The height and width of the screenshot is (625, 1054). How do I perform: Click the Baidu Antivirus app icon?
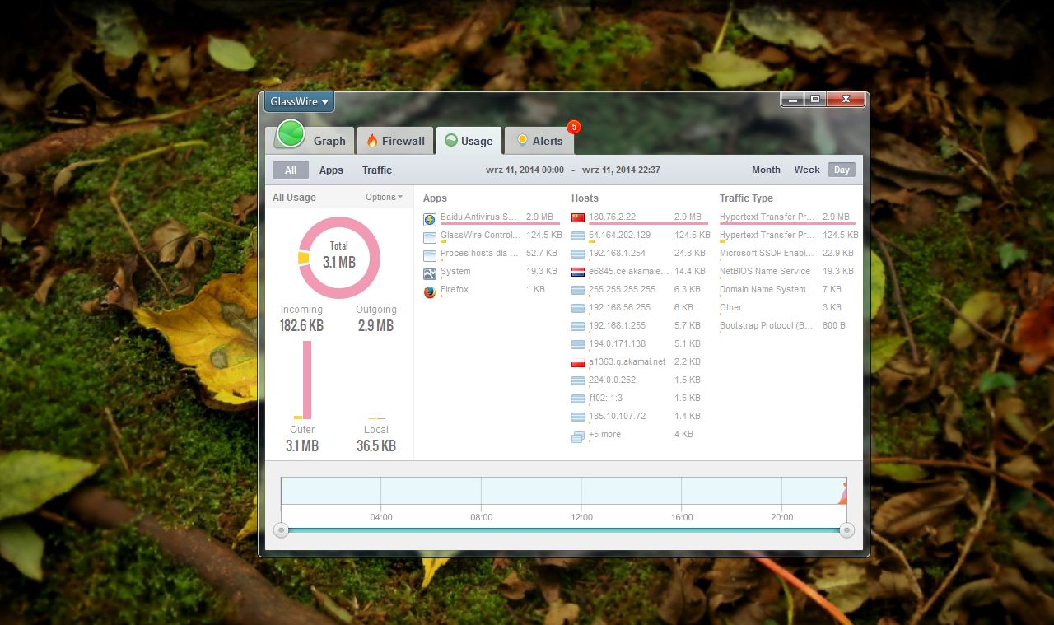point(430,219)
